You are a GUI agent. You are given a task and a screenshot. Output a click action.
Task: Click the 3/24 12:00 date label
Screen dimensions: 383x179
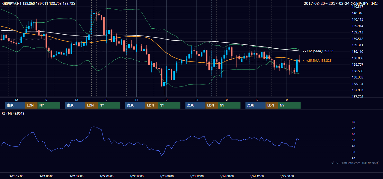pyautogui.click(x=257, y=176)
